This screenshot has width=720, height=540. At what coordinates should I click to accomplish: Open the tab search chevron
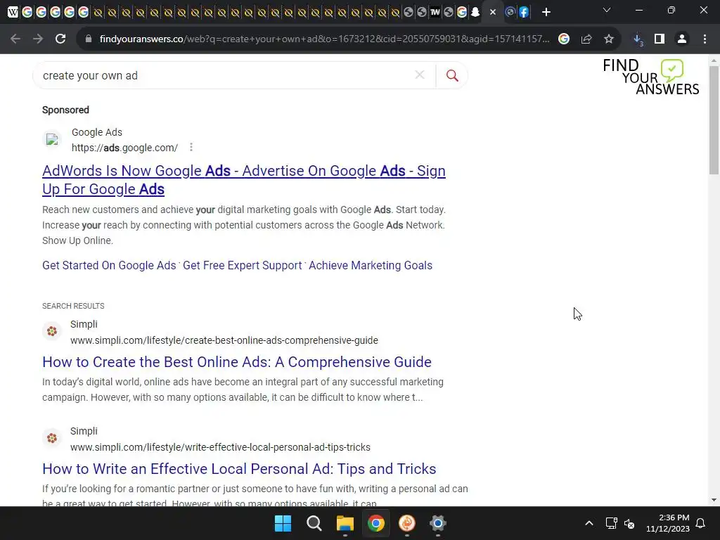pyautogui.click(x=607, y=10)
